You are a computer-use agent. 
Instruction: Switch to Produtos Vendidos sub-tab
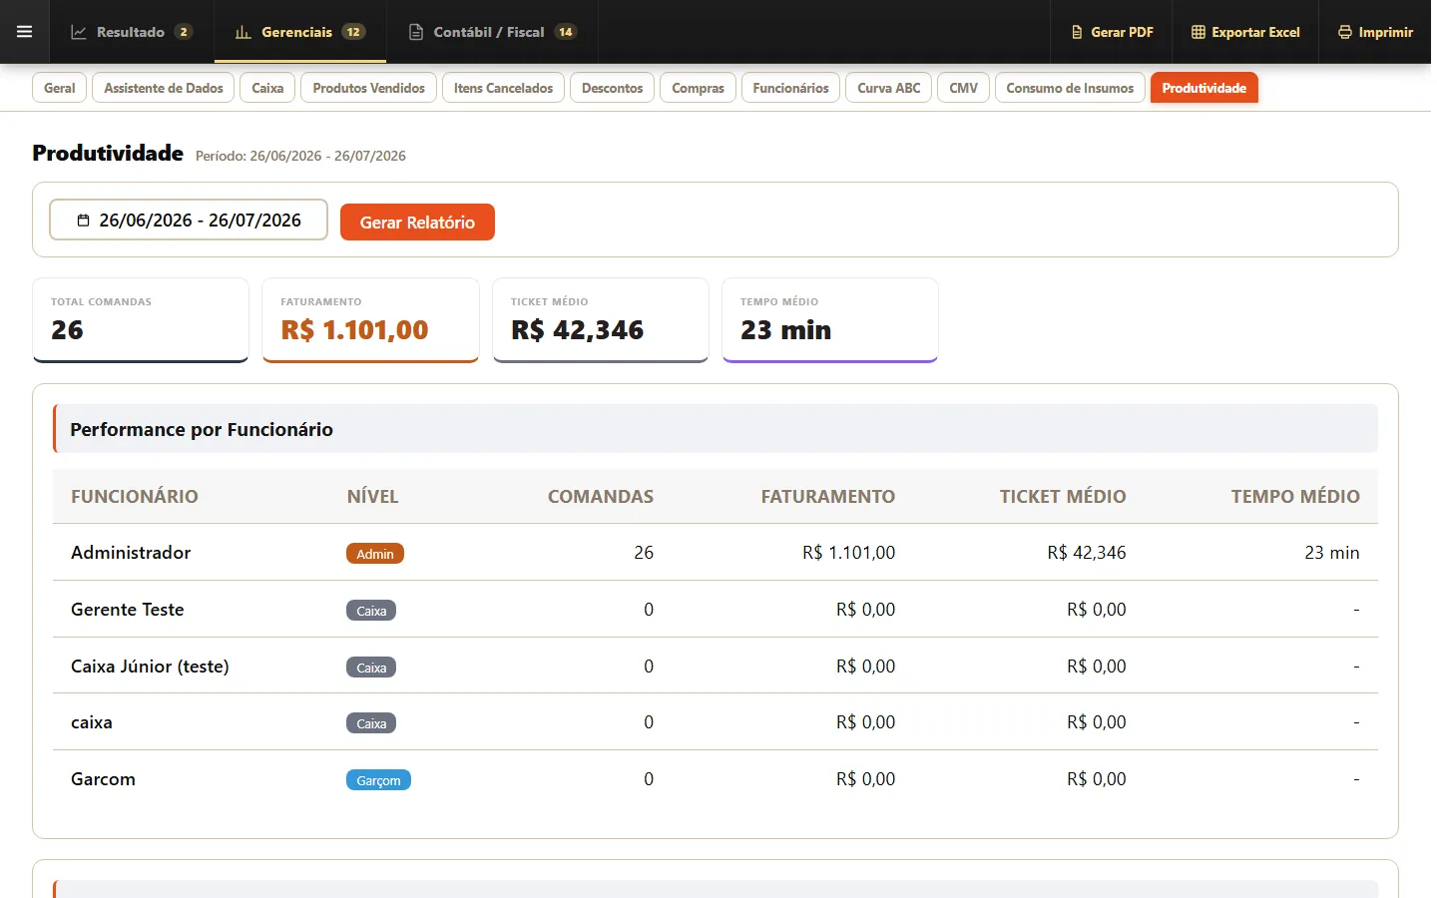(369, 88)
